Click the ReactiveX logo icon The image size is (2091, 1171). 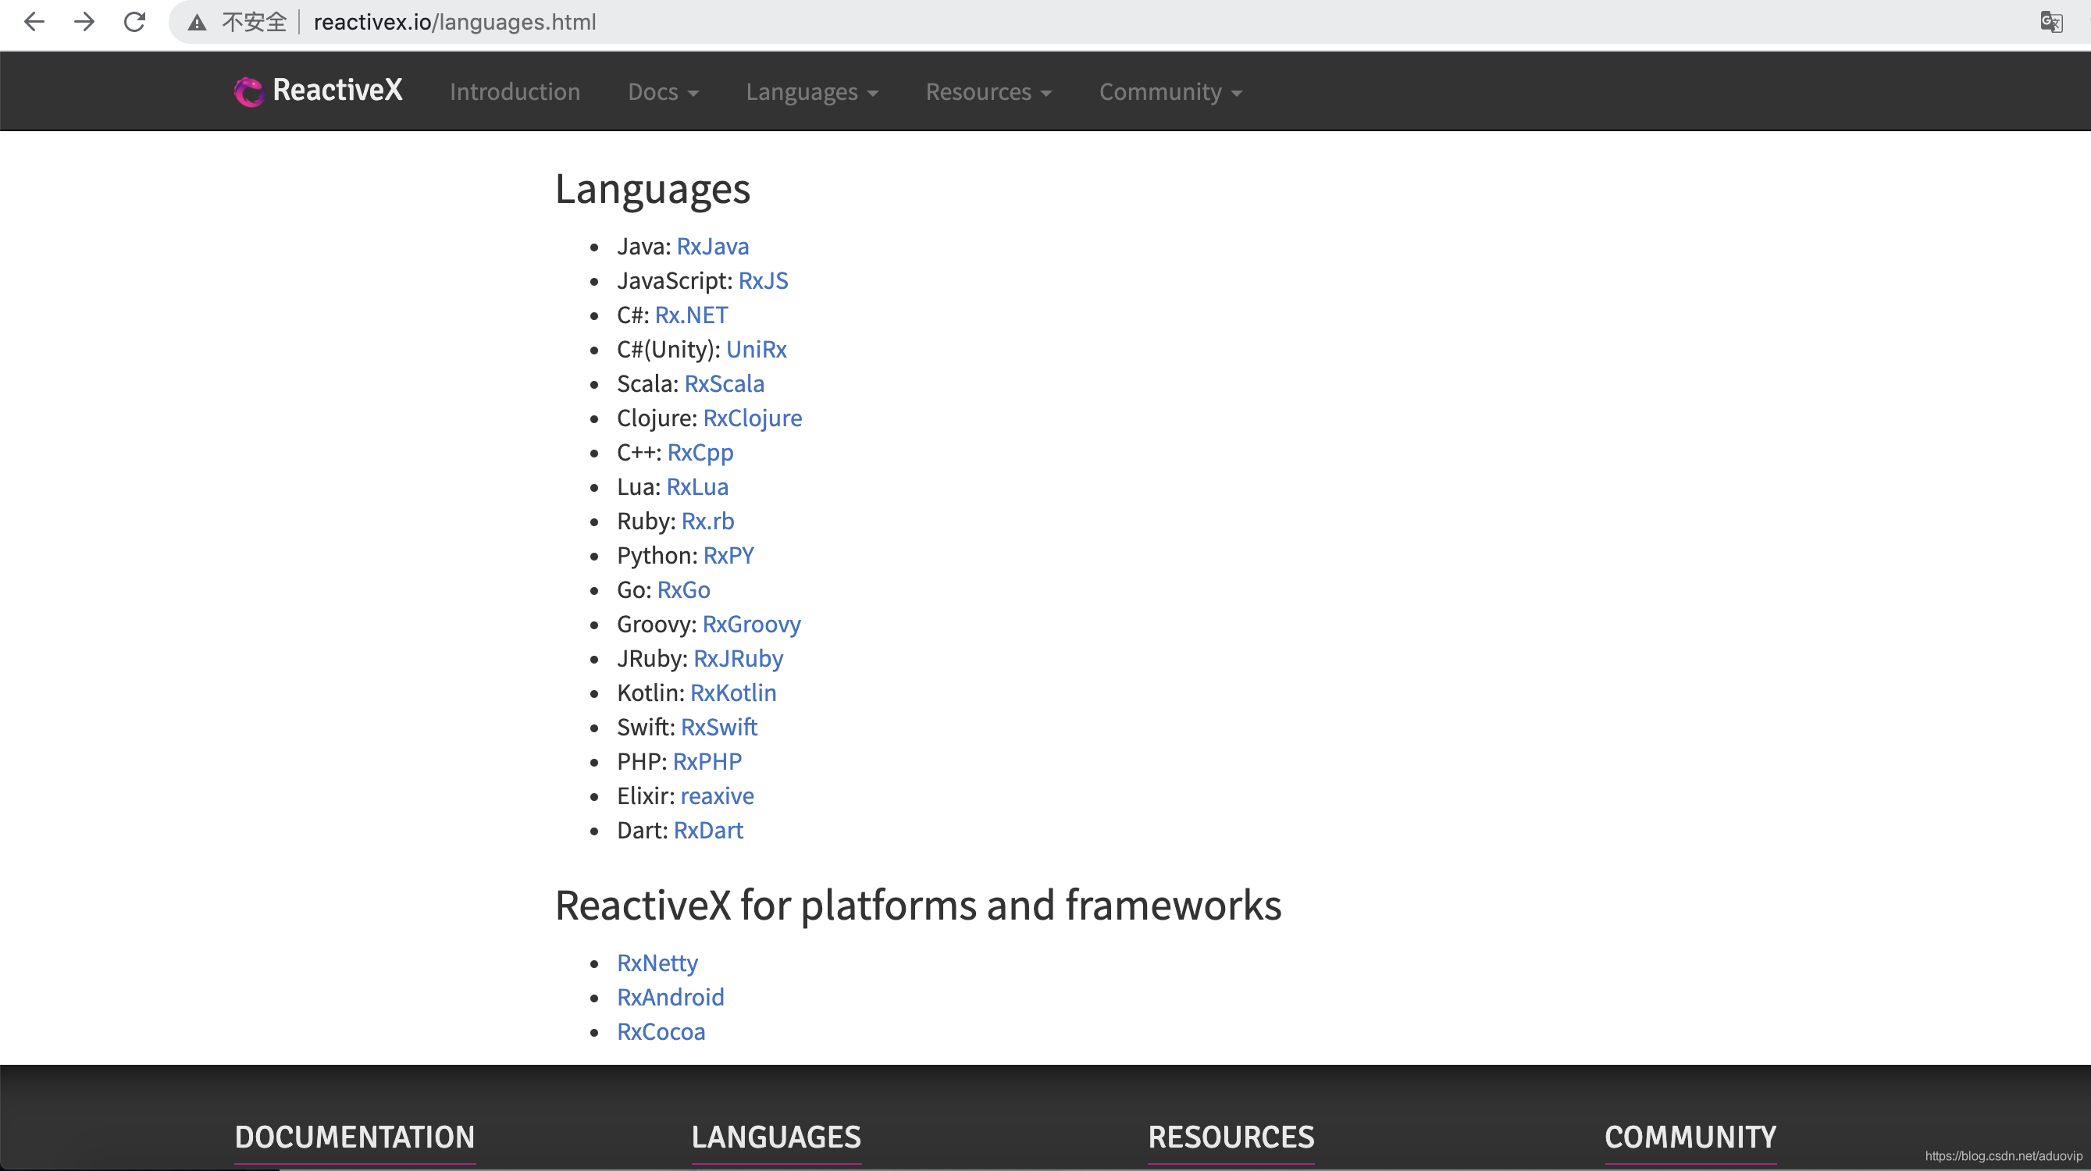(249, 91)
